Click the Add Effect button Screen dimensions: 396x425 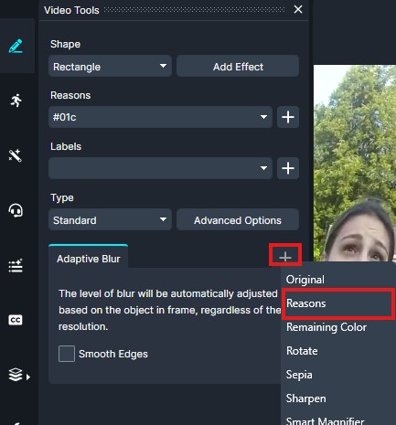click(x=238, y=66)
